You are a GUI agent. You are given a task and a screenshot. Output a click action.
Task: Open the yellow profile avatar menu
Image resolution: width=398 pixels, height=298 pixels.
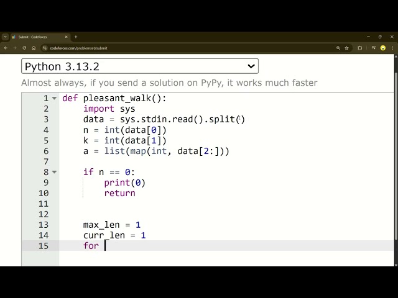(383, 48)
